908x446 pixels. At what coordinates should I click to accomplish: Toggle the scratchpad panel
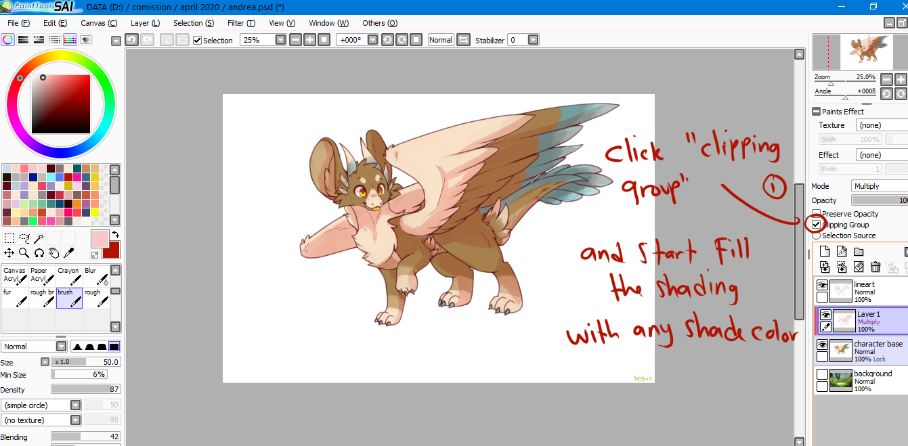coord(85,40)
